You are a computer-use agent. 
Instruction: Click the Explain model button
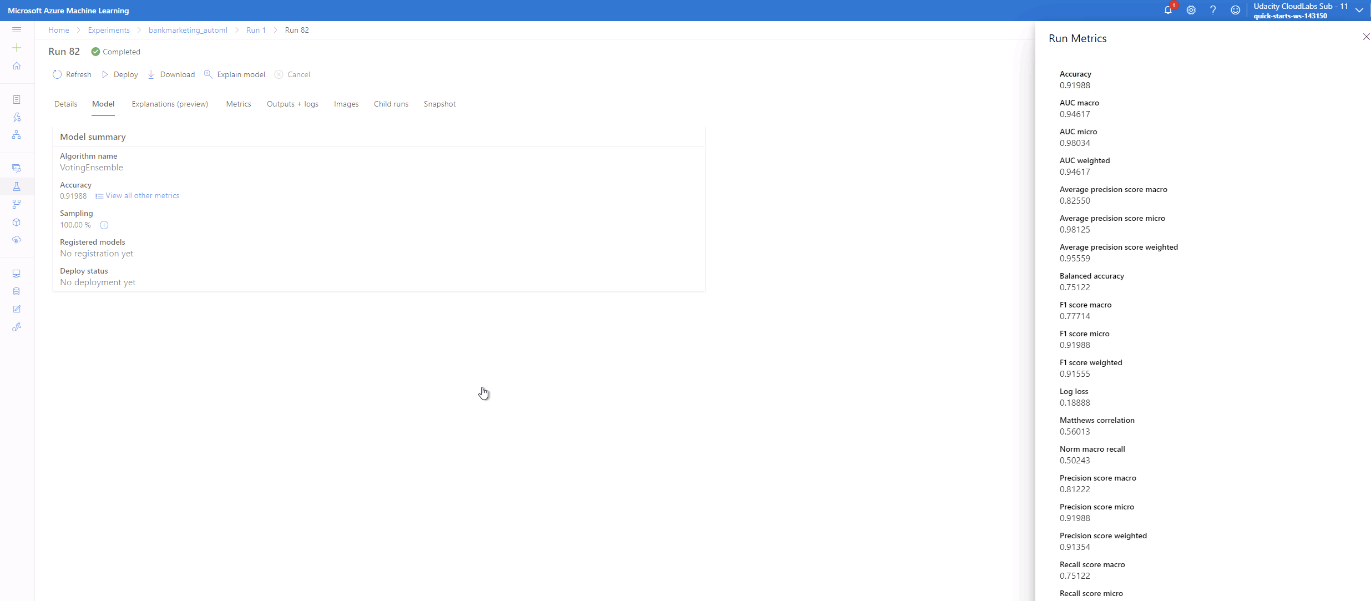click(235, 74)
